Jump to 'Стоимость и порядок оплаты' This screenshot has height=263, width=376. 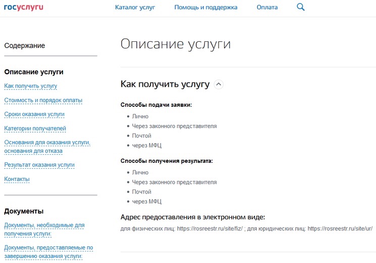(43, 100)
